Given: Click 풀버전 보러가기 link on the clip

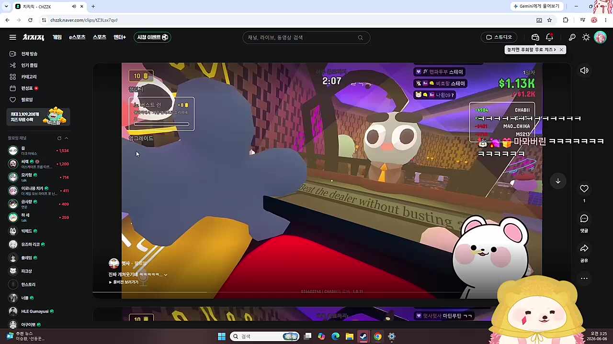Looking at the screenshot, I should click(124, 282).
